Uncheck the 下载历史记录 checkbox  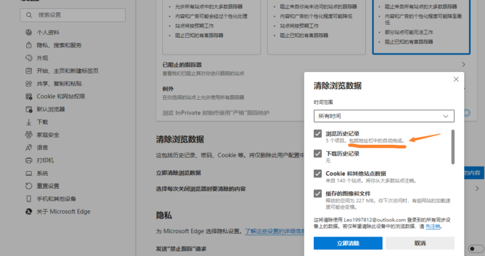click(x=318, y=154)
